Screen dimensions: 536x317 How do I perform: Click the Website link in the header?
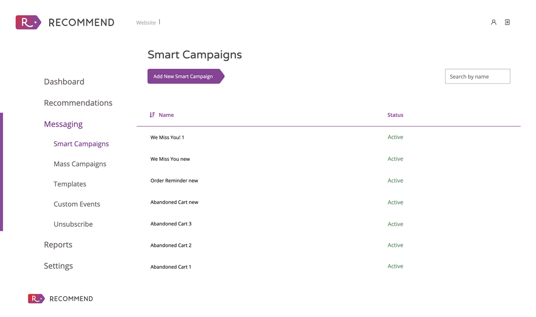(146, 23)
